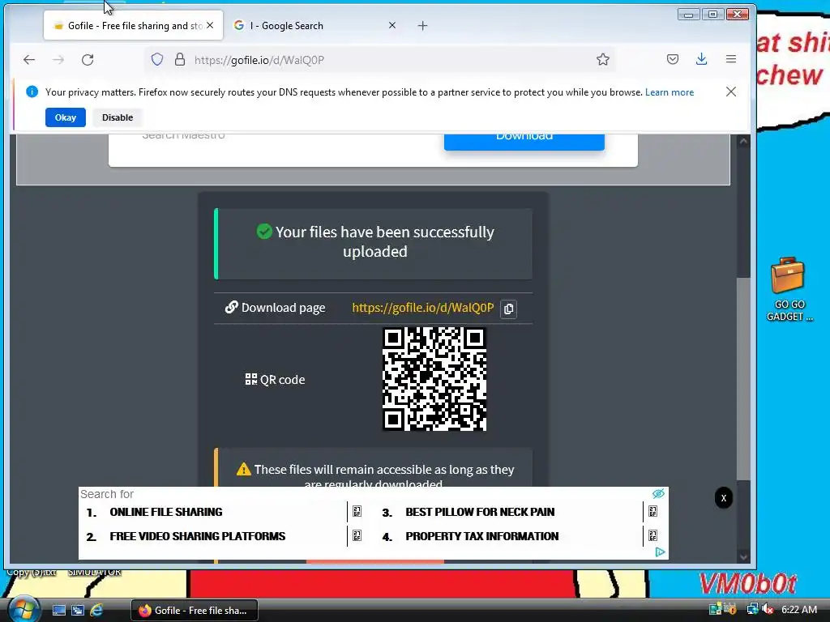Open the Firefox hamburger menu

tap(731, 59)
